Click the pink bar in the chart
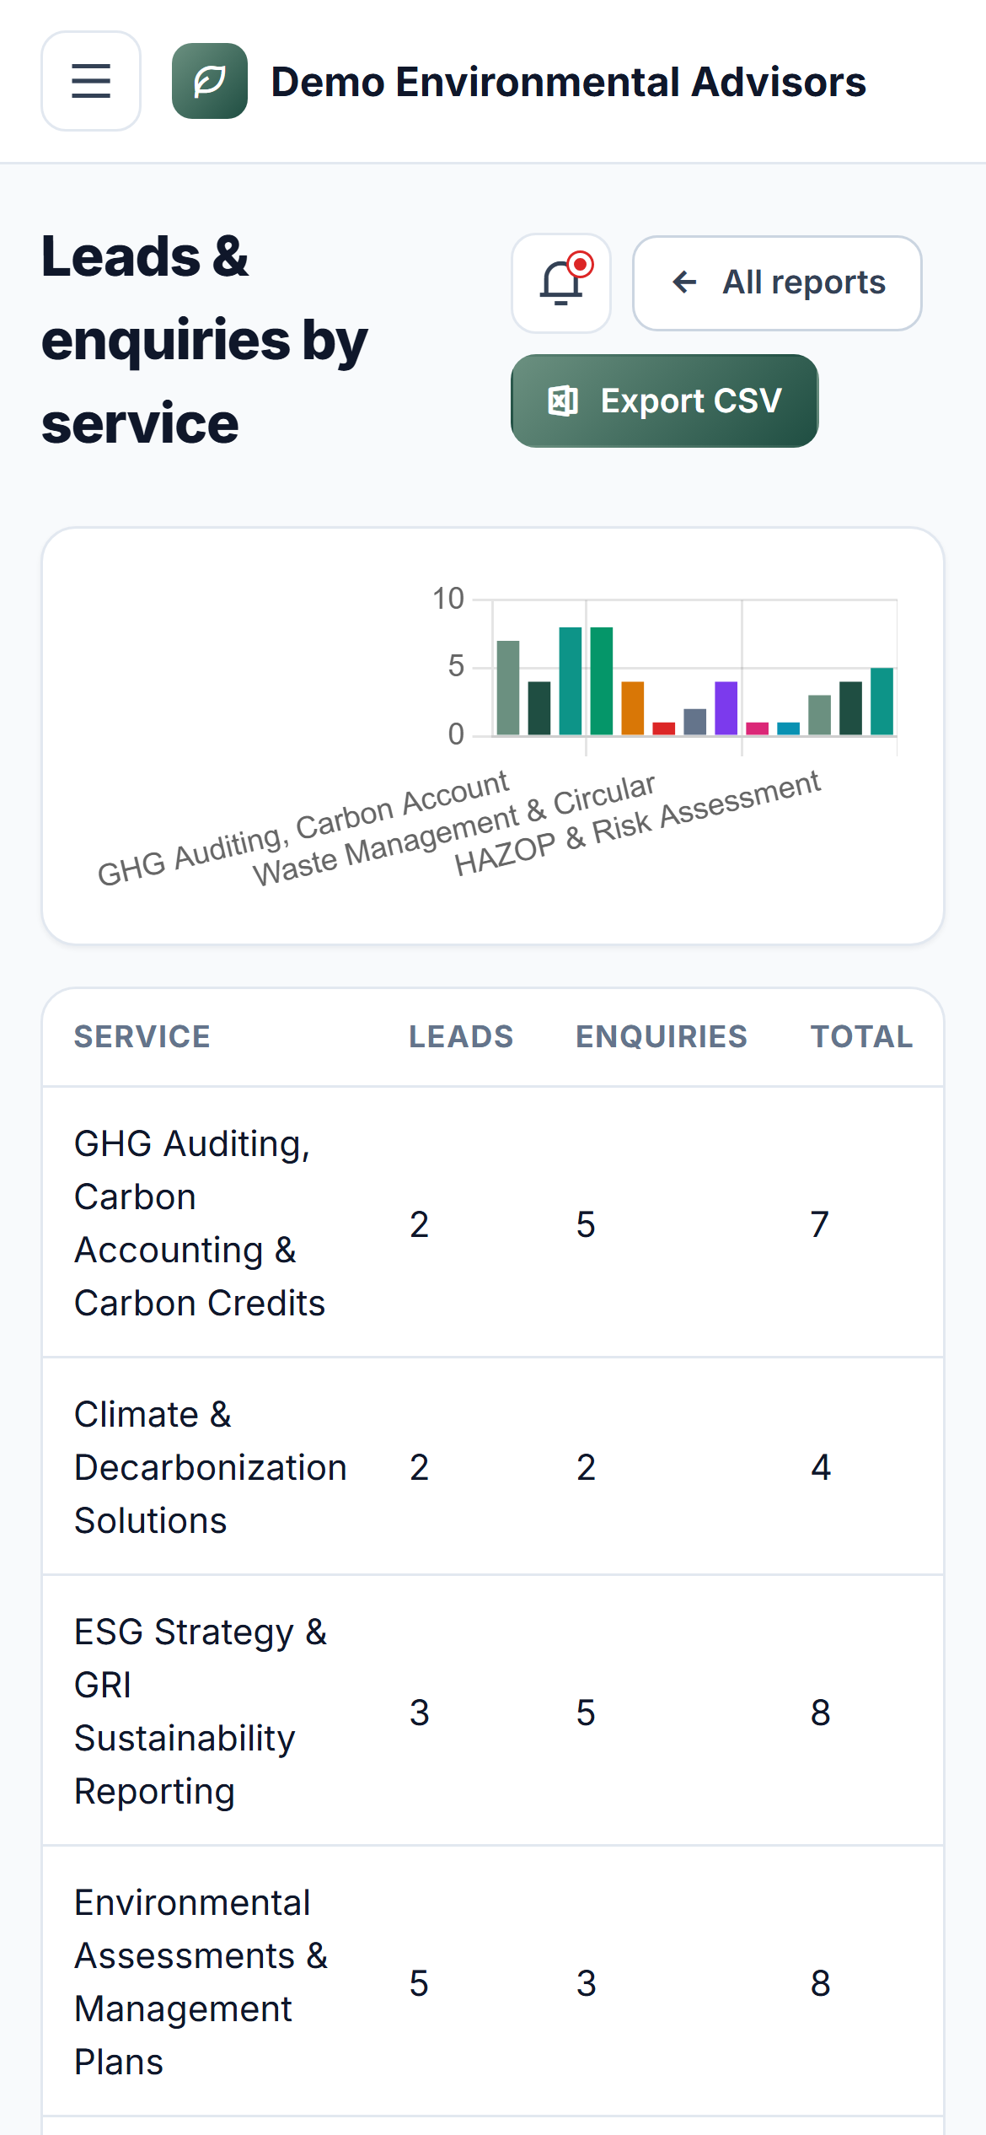The image size is (986, 2135). pyautogui.click(x=758, y=729)
